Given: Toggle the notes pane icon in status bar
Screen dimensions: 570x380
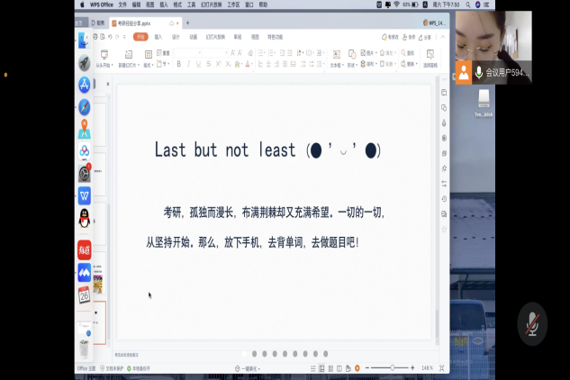Looking at the screenshot, I should tap(313, 368).
